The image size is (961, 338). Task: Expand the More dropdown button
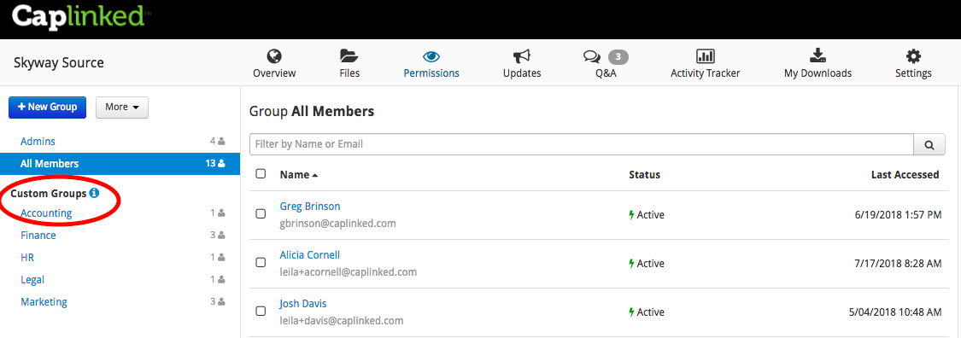click(x=122, y=108)
